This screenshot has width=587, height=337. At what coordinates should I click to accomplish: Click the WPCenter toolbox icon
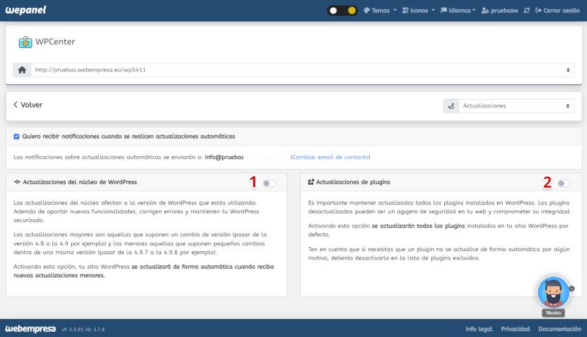pos(25,42)
